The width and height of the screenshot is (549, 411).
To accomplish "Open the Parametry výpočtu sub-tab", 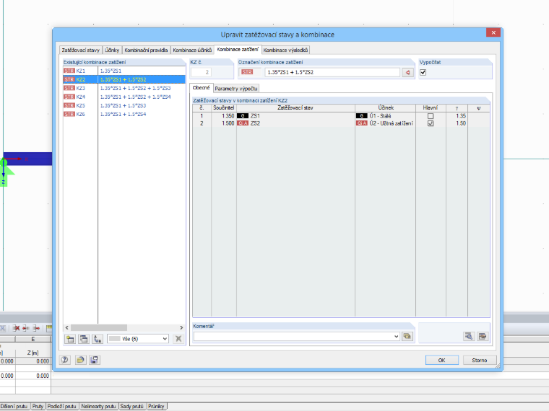I will [x=236, y=89].
